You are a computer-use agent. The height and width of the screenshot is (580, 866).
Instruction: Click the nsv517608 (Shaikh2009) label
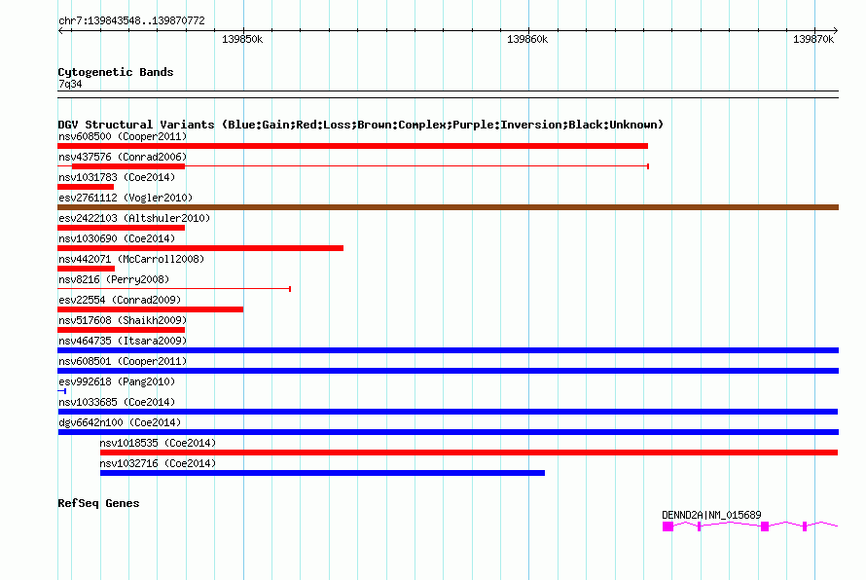[123, 320]
